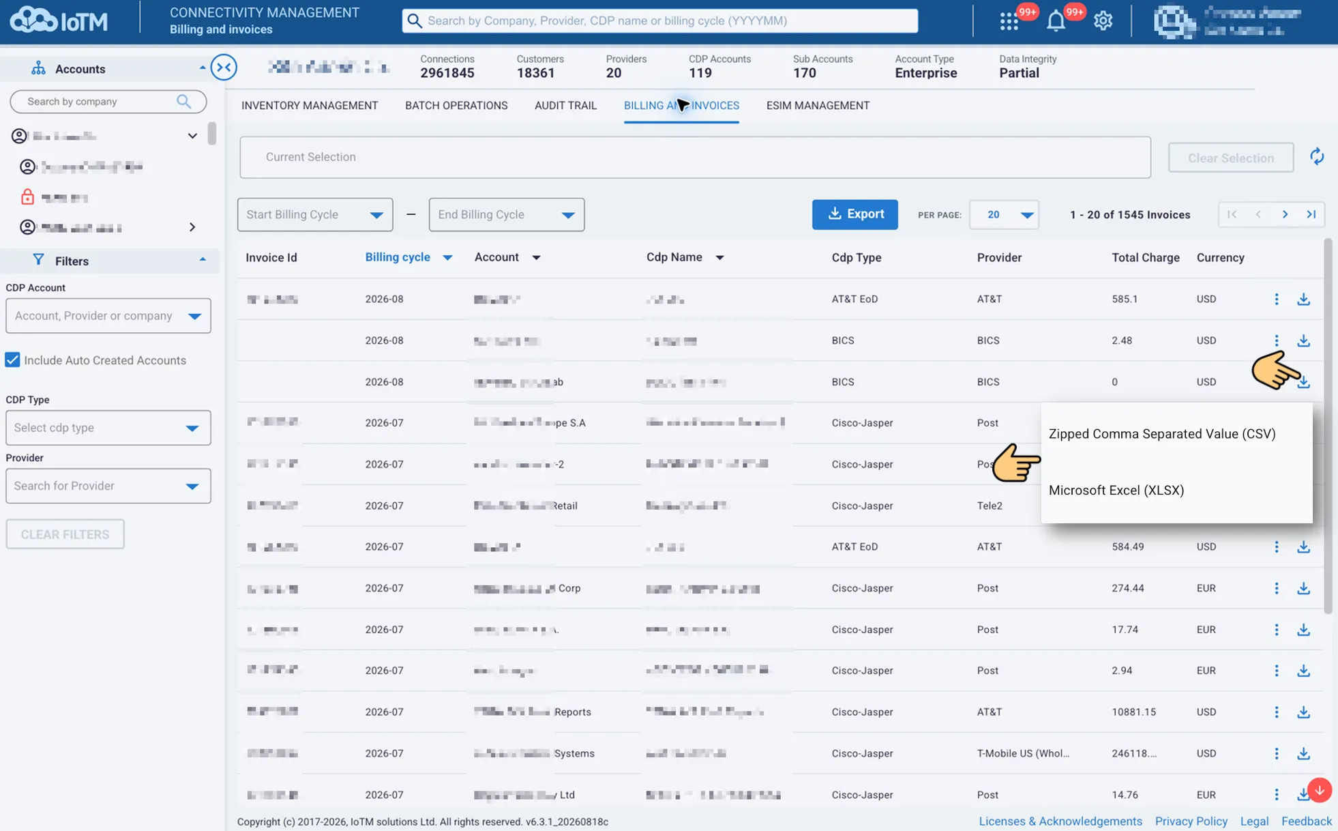Open the user profile avatar
The width and height of the screenshot is (1338, 831).
click(x=1174, y=21)
